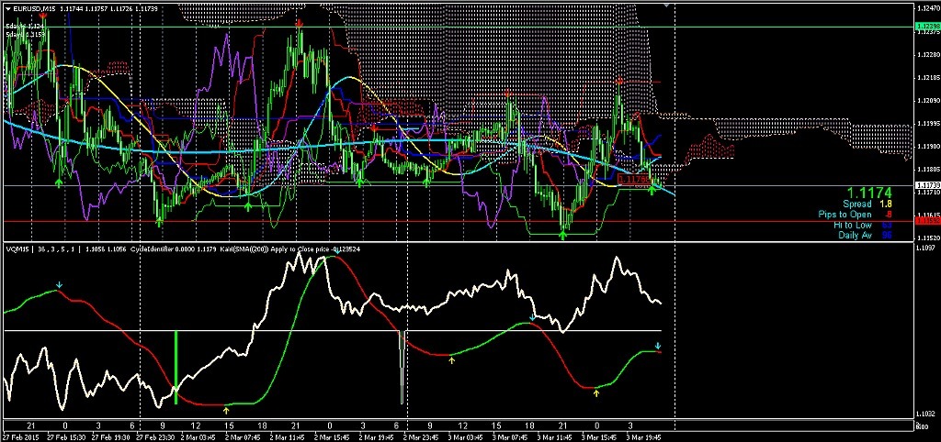Open the EURUSD,M15 symbol dropdown triangle
This screenshot has height=442, width=941.
coord(6,7)
